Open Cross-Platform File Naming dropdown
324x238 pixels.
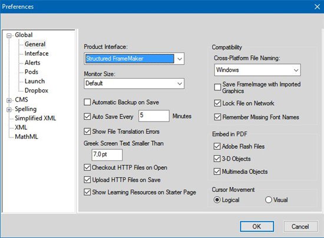(257, 70)
